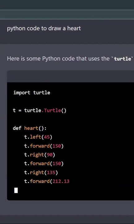The height and width of the screenshot is (224, 134).
Task: Click the code line 't.right(135)'
Action: pos(41,173)
